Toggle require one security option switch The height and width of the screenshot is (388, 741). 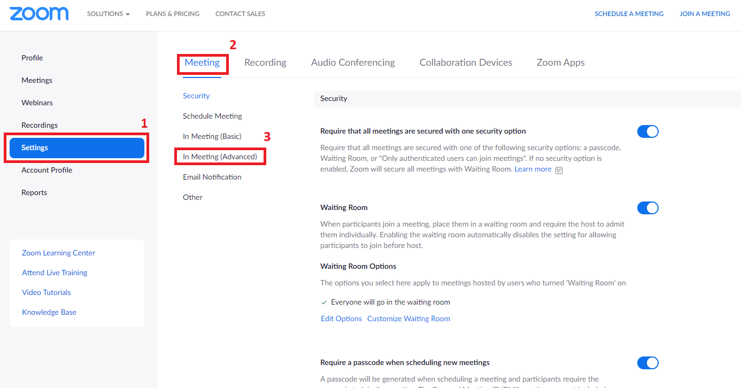coord(647,131)
